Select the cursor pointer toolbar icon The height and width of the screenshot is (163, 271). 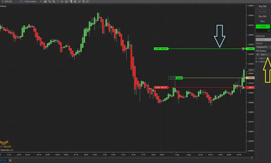click(x=62, y=2)
